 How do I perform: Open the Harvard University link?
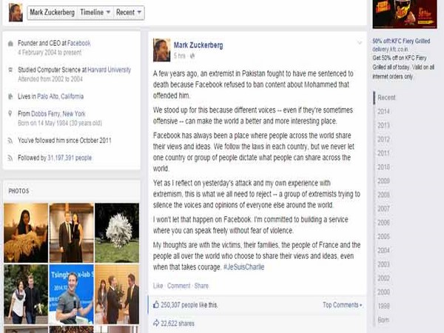[110, 70]
